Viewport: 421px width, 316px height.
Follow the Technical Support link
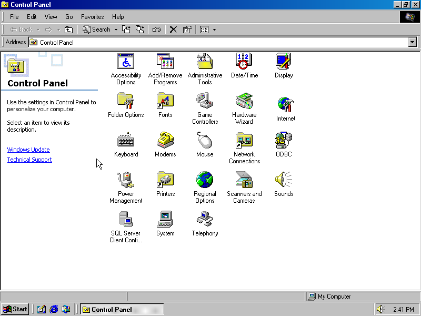coord(29,160)
